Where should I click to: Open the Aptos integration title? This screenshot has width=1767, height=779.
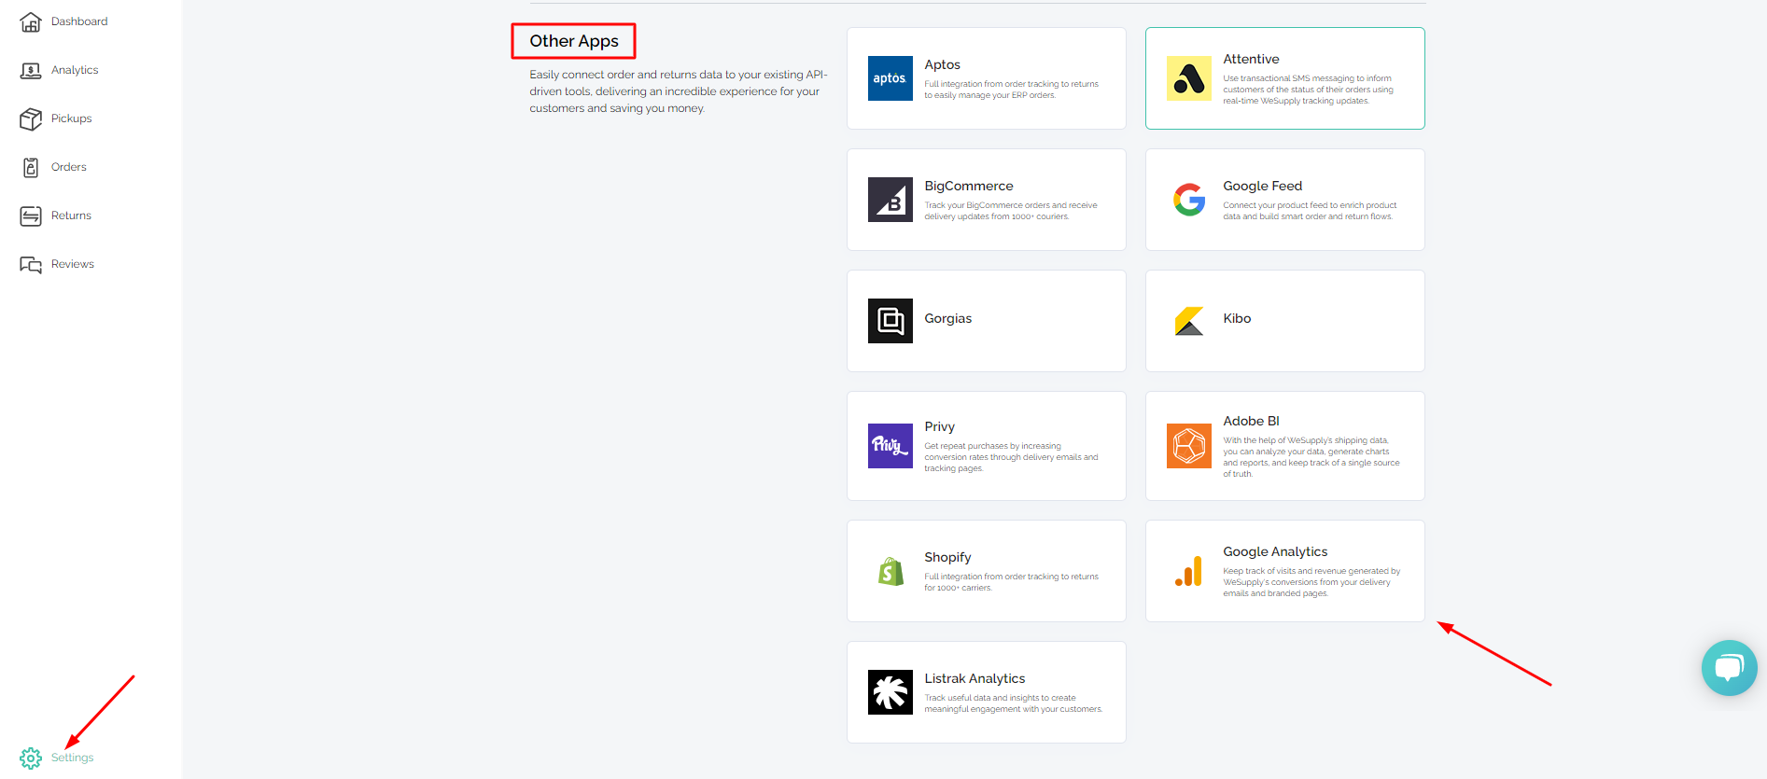pyautogui.click(x=943, y=64)
